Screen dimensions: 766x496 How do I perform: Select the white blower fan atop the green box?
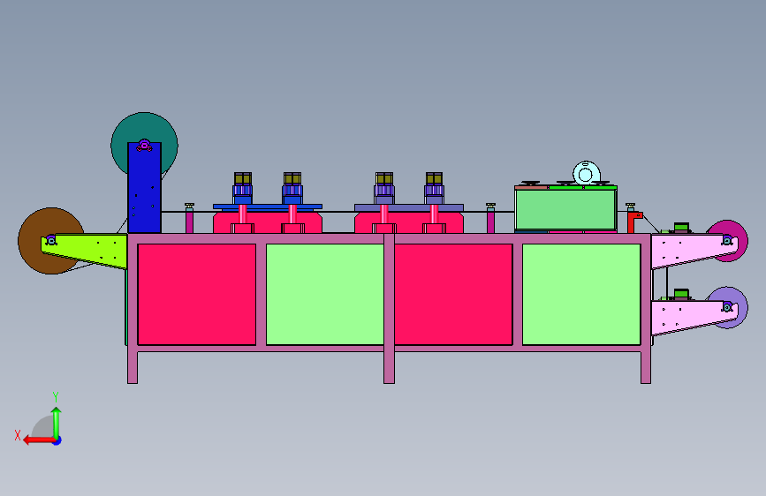coord(587,173)
